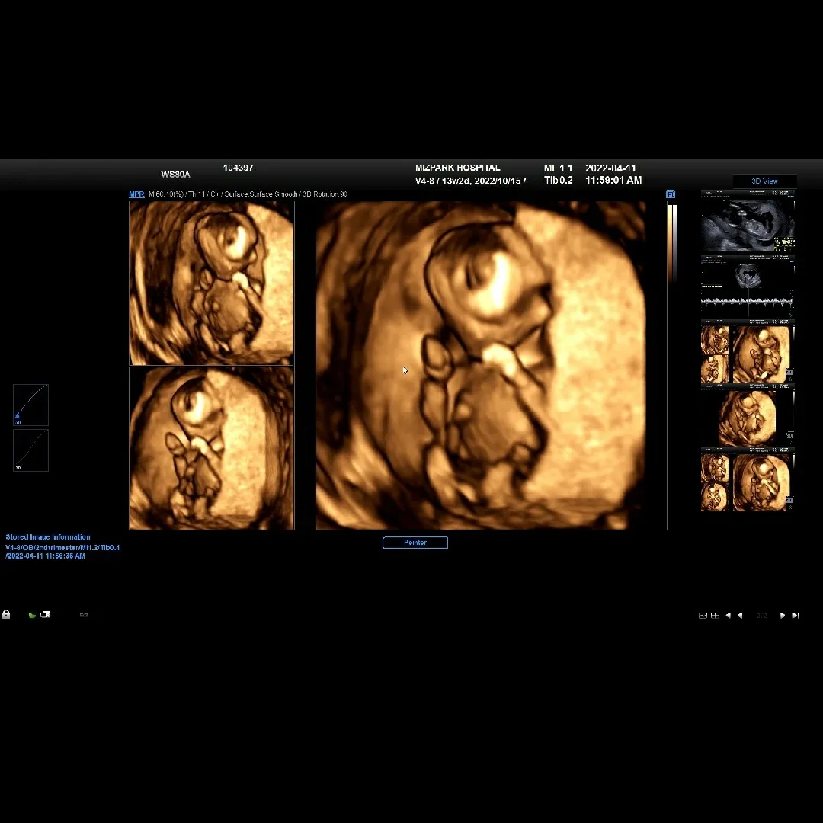Open the single-image view icon next to the layout grid

tap(703, 615)
